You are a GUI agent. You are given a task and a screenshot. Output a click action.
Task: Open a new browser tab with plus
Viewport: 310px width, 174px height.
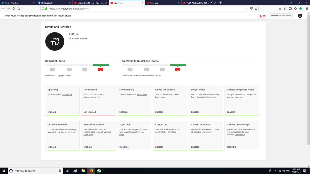(x=220, y=3)
